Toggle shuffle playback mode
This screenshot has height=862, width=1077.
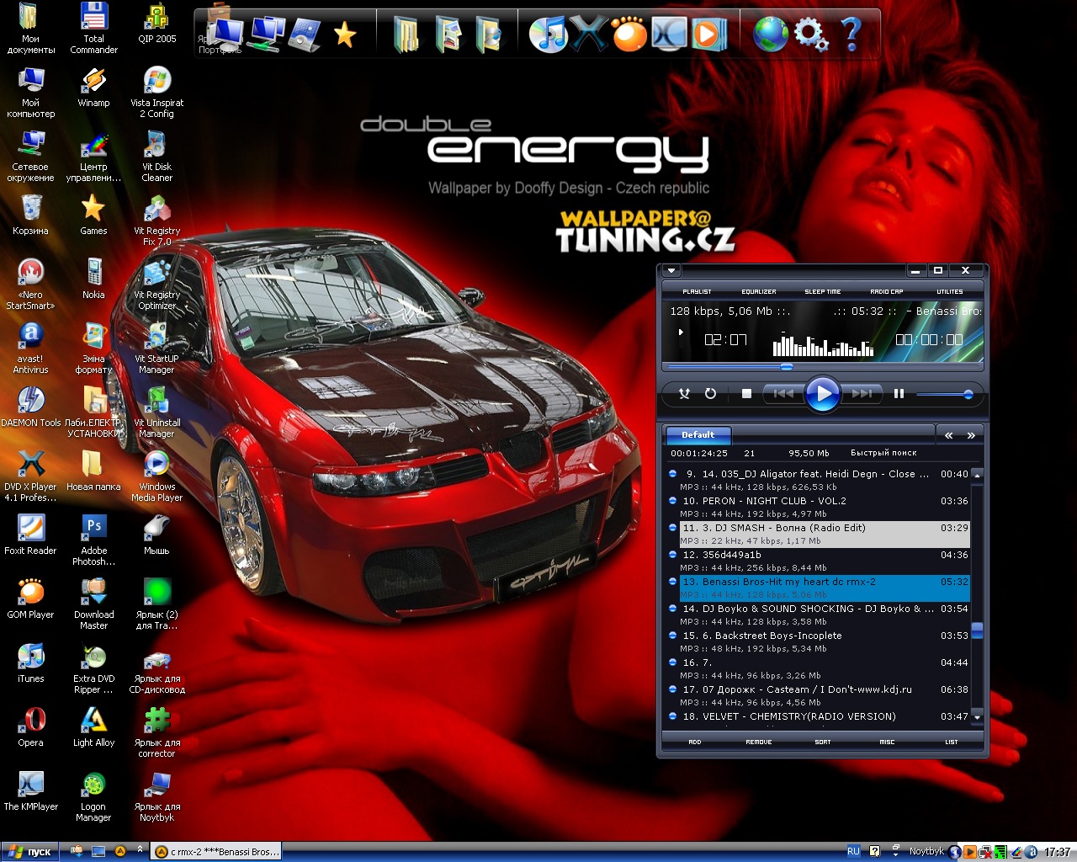pos(685,394)
